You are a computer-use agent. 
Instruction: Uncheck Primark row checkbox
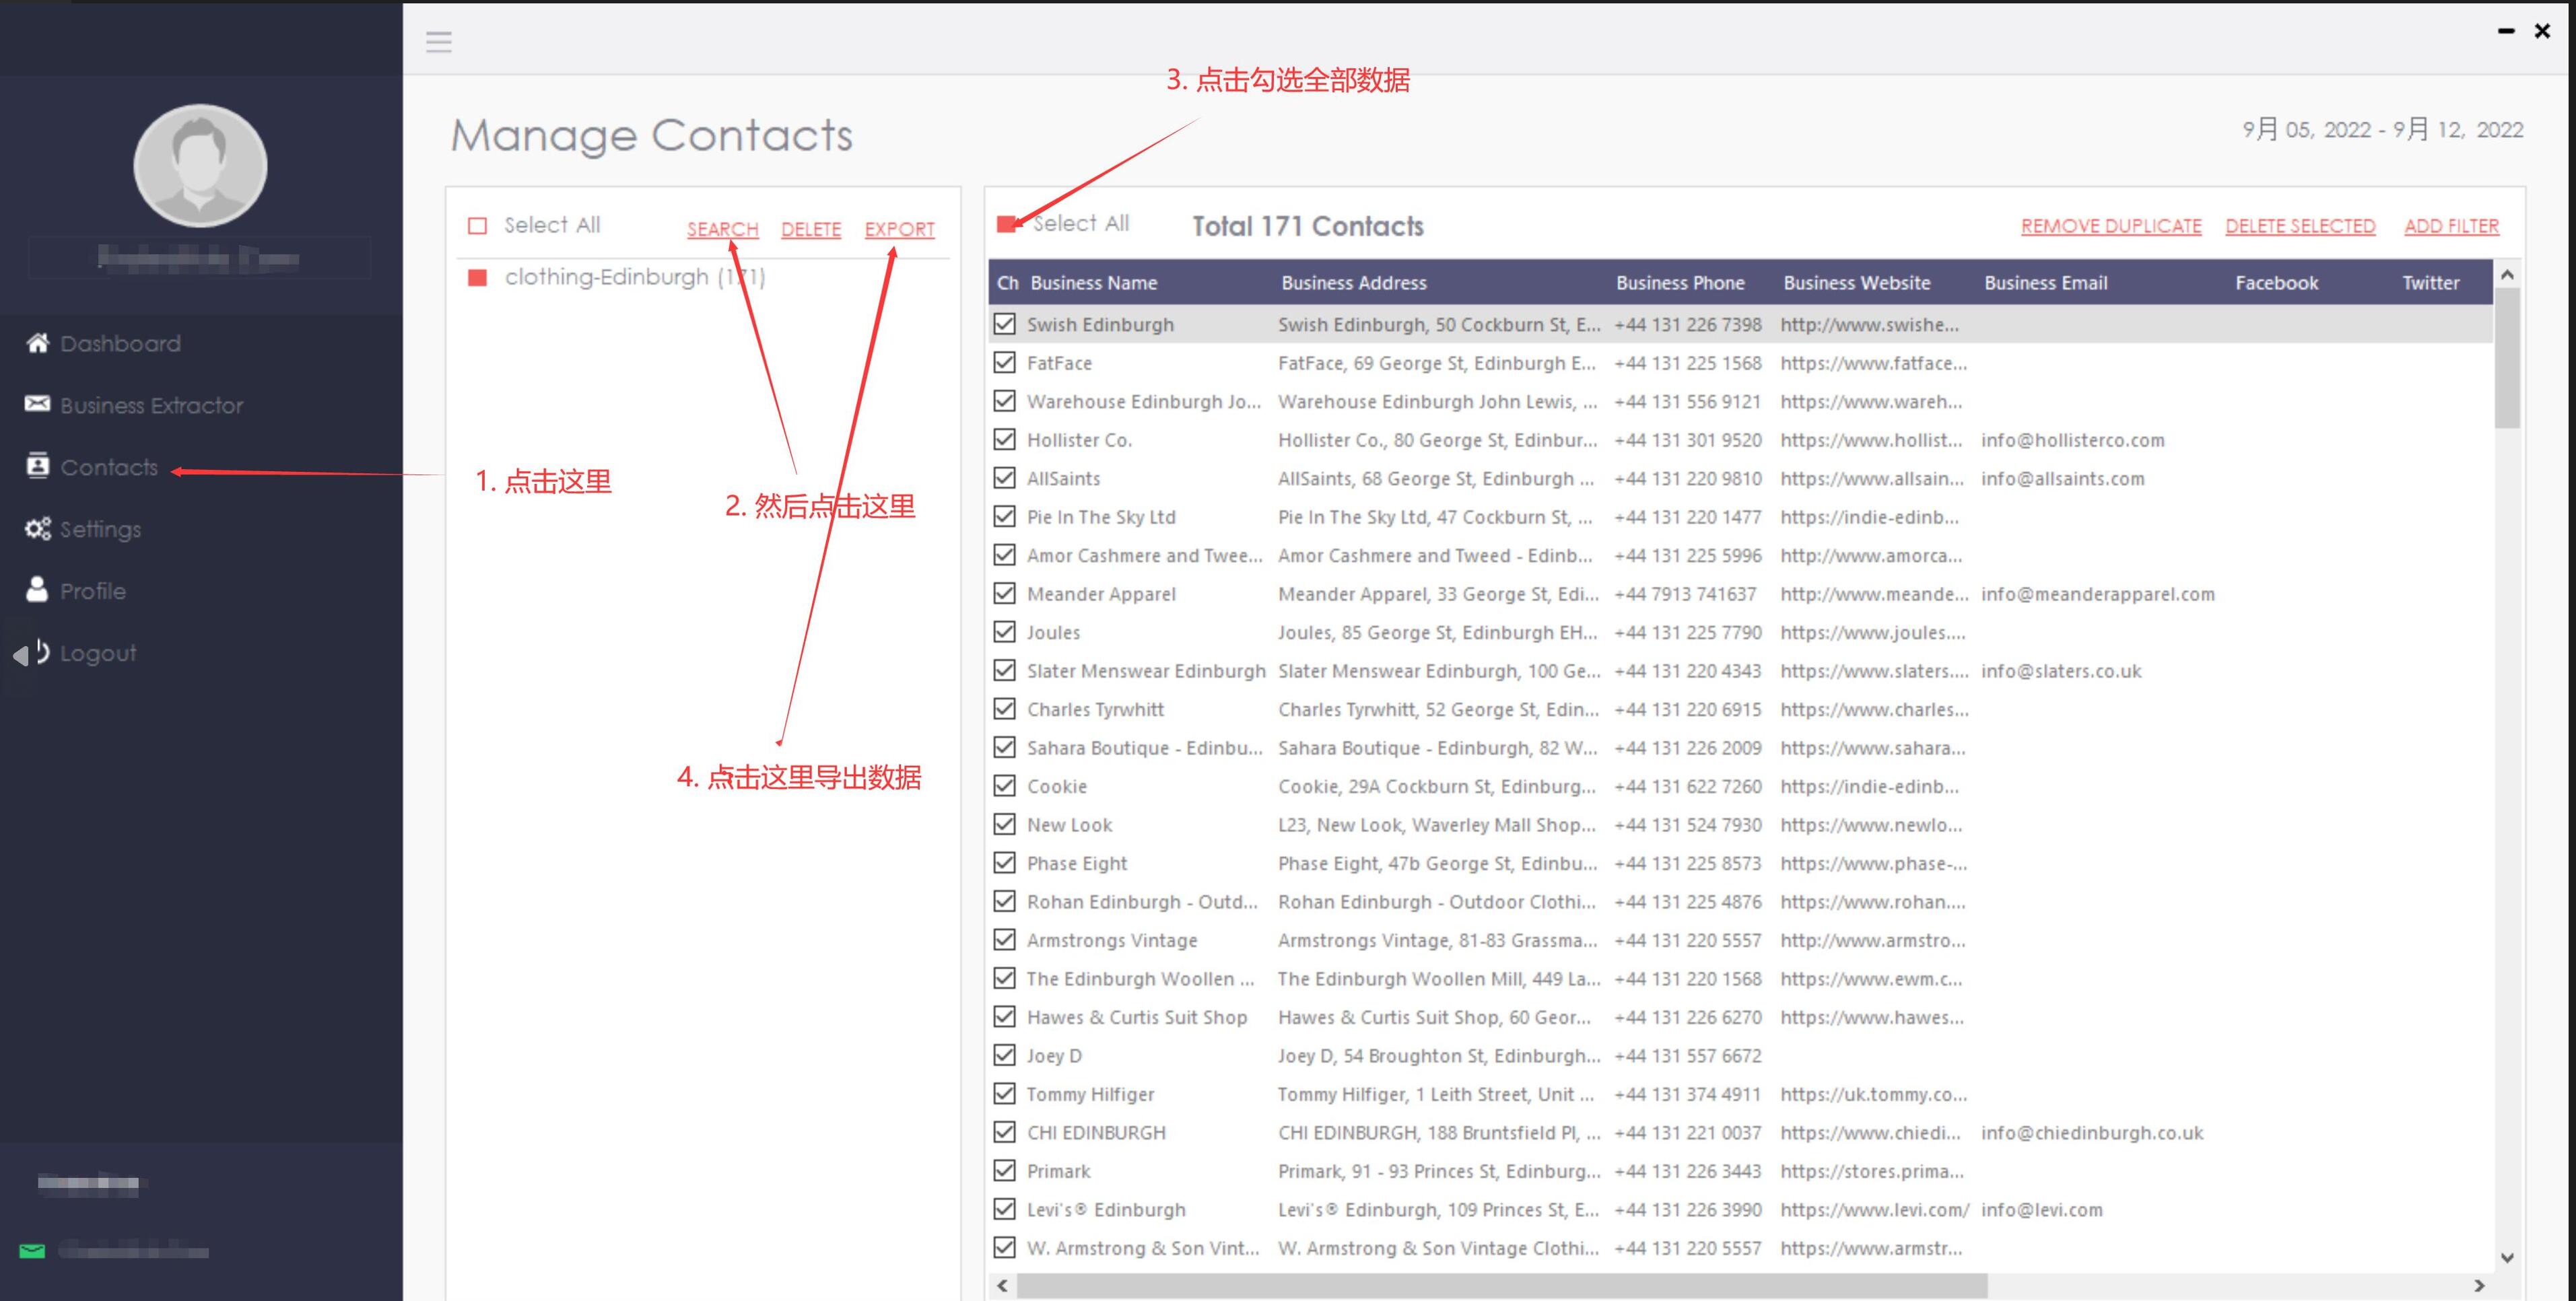(x=1004, y=1170)
